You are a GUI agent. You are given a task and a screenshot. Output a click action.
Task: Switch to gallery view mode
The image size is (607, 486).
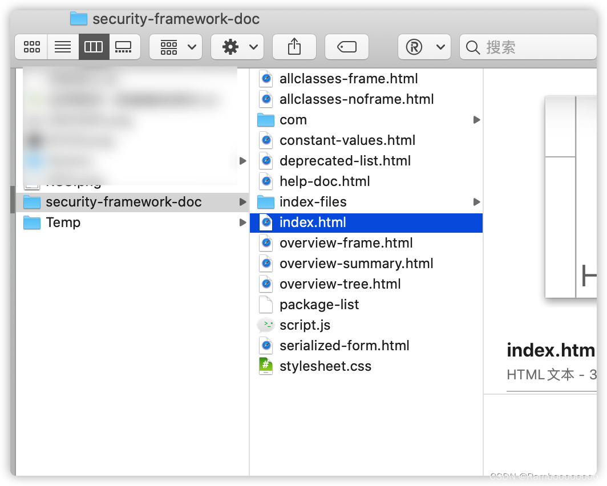(124, 47)
